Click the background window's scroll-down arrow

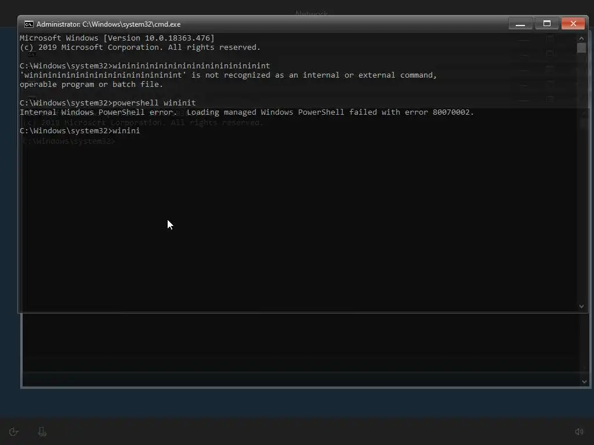pos(584,382)
